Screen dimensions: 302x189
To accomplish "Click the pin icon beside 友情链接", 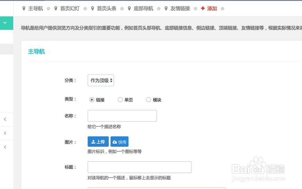I will tap(166, 8).
